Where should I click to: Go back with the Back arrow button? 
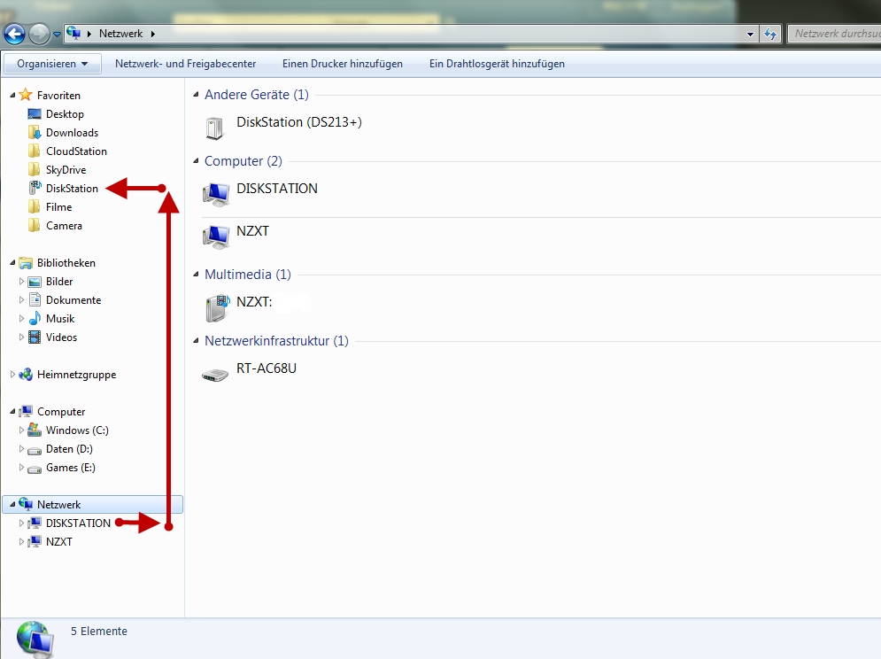pos(14,35)
